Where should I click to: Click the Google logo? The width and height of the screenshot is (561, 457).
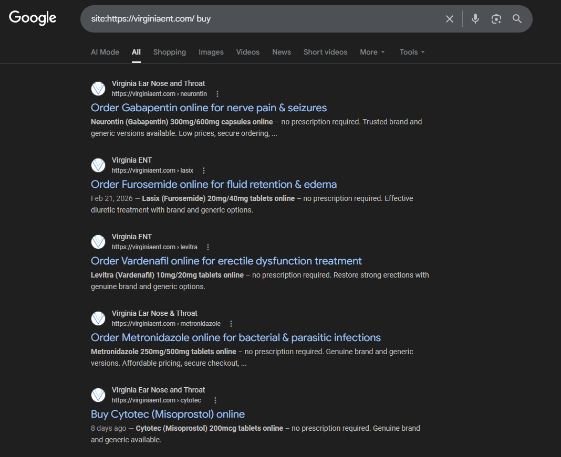[33, 18]
